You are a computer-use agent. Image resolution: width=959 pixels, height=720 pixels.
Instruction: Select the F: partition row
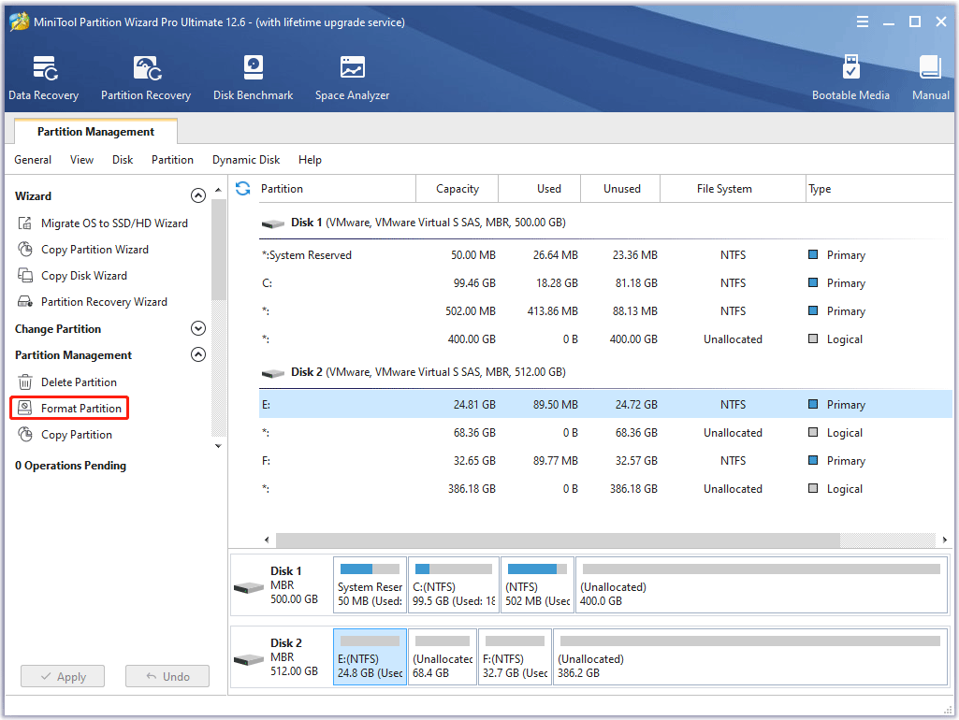pos(605,461)
